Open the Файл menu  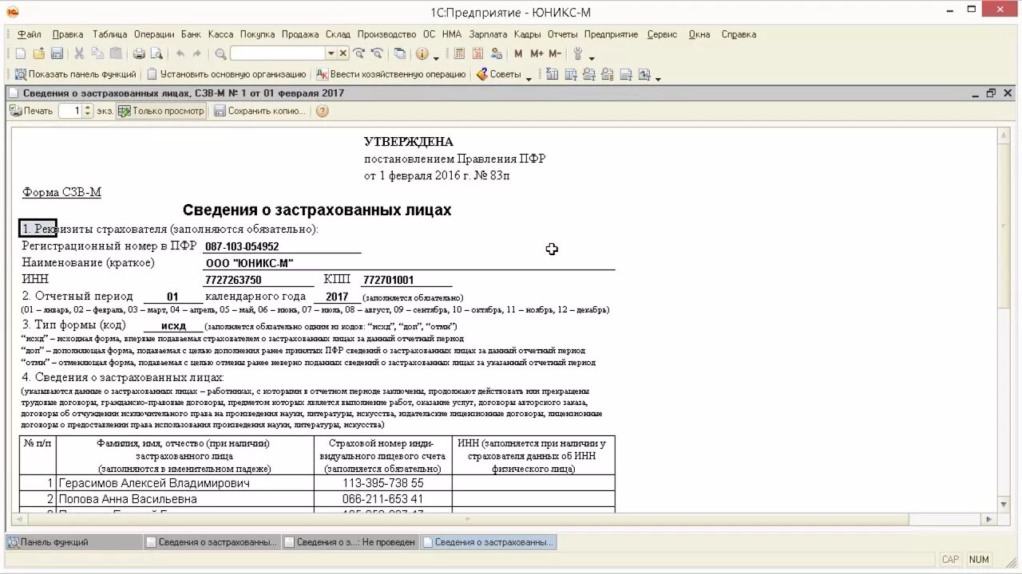30,34
